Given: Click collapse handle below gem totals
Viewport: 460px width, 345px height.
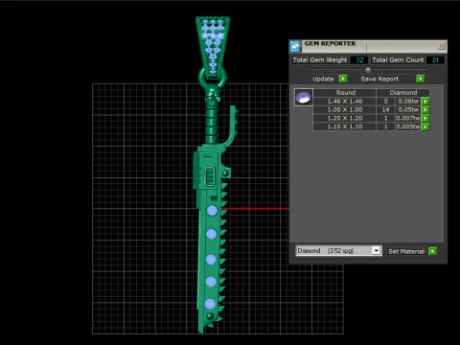Looking at the screenshot, I should coord(368,69).
